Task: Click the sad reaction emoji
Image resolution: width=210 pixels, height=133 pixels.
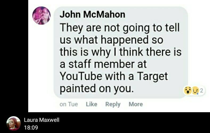Action: click(196, 91)
